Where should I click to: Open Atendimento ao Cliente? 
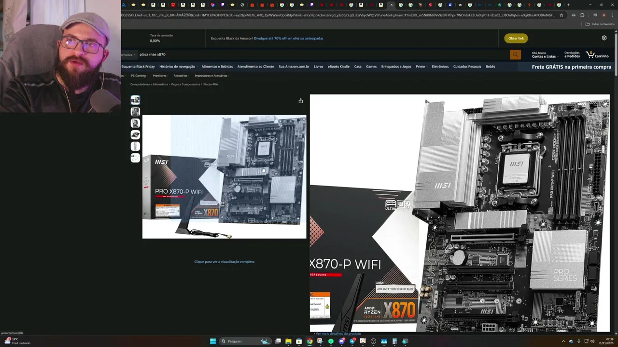255,67
